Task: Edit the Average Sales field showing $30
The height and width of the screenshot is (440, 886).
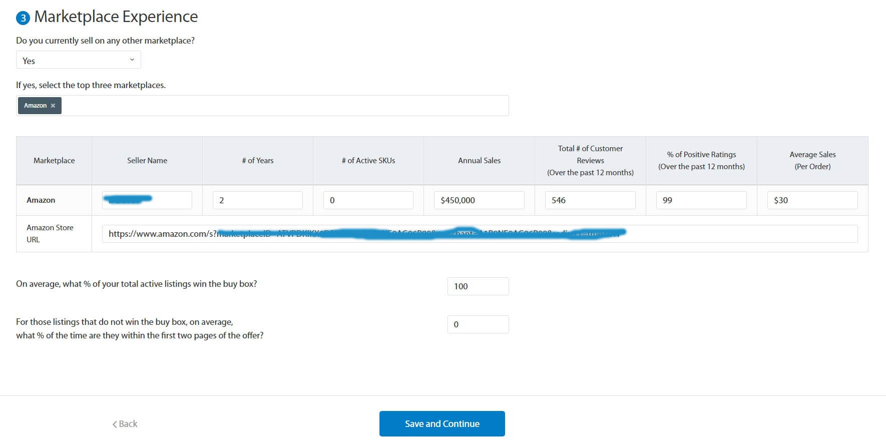Action: (812, 200)
